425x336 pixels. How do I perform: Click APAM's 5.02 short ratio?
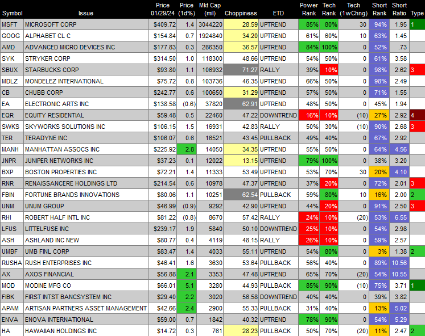click(399, 308)
